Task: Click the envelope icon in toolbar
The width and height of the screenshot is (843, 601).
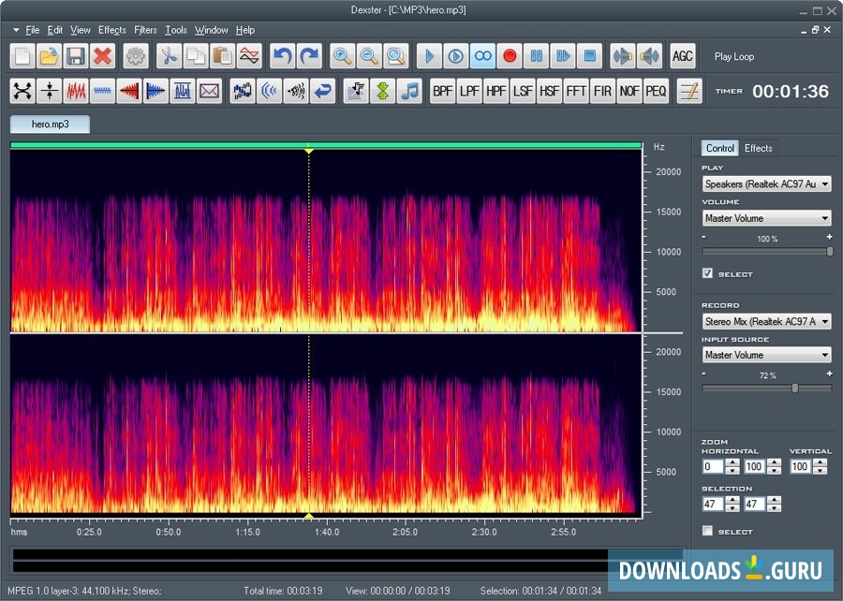Action: pyautogui.click(x=209, y=91)
